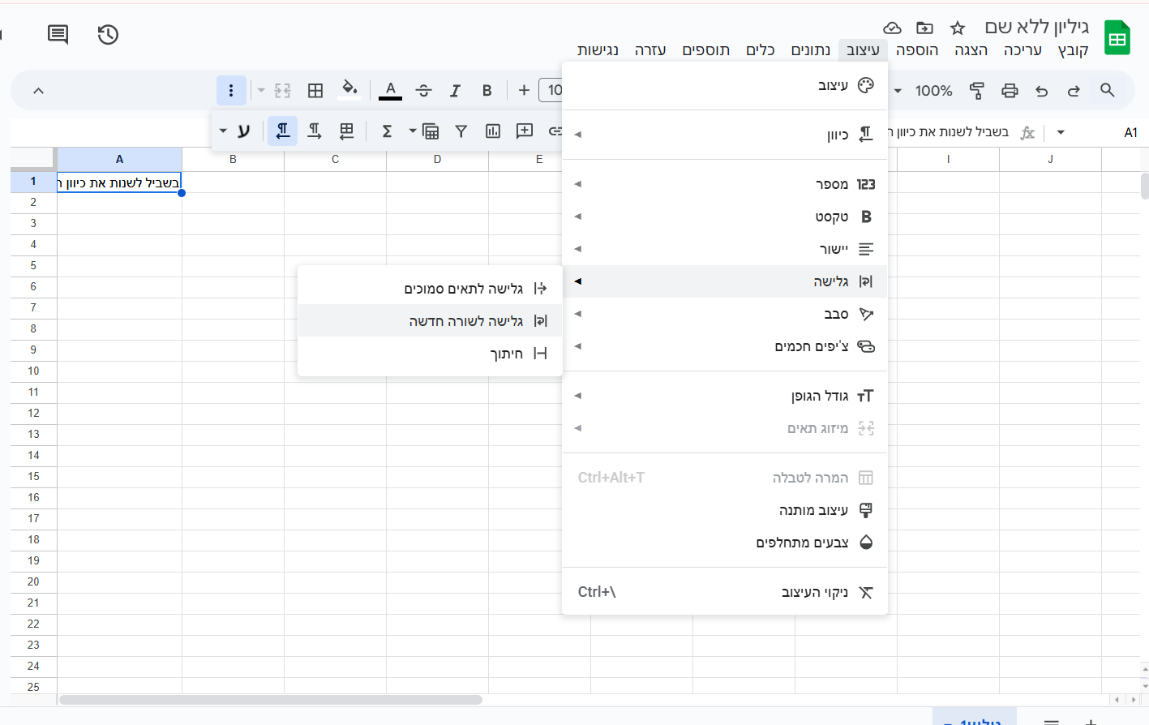Click the column B header
This screenshot has width=1149, height=725.
233,159
